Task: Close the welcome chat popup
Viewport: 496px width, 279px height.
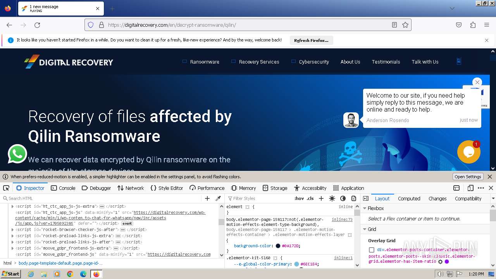Action: [x=477, y=82]
